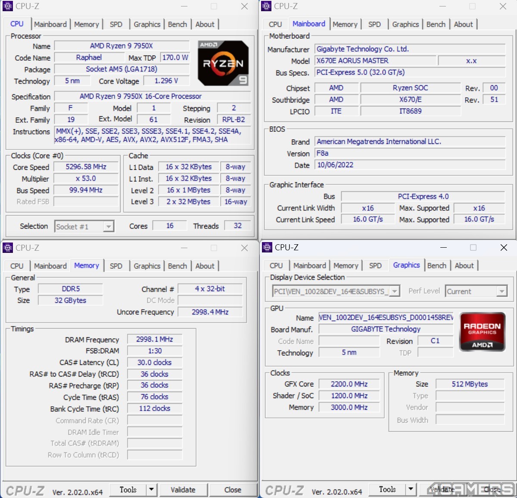Click the motherboard Model X670E AORUS MASTER
This screenshot has width=517, height=498.
(375, 61)
